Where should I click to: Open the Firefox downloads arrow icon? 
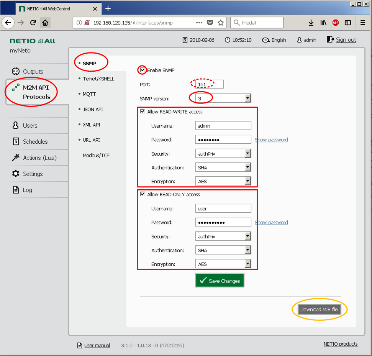coord(311,23)
